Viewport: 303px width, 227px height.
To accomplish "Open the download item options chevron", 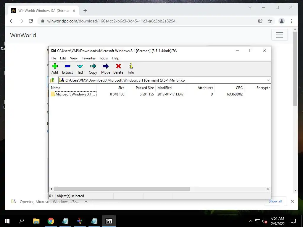I will point(86,202).
